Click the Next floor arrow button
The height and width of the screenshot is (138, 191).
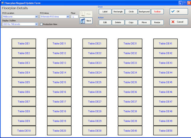tap(86, 21)
